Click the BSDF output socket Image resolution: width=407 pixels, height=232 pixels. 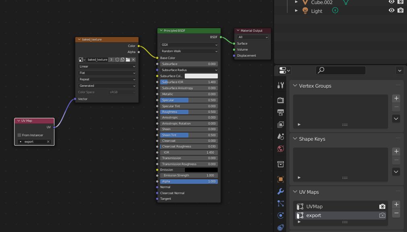tap(221, 37)
